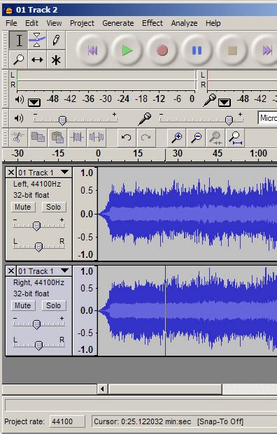This screenshot has width=277, height=434.
Task: Select the Draw pencil tool
Action: 56,40
